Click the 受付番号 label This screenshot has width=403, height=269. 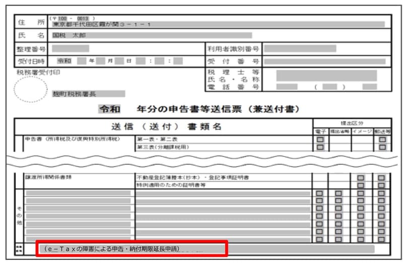(x=233, y=62)
